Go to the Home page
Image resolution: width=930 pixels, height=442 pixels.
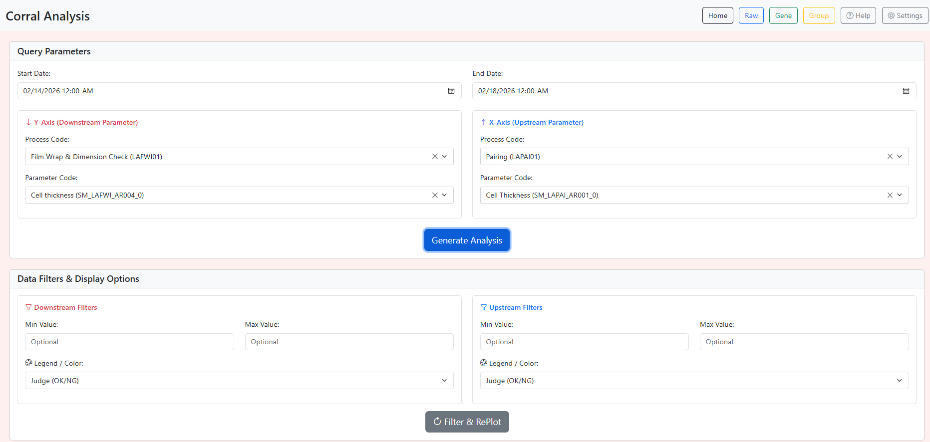point(717,15)
